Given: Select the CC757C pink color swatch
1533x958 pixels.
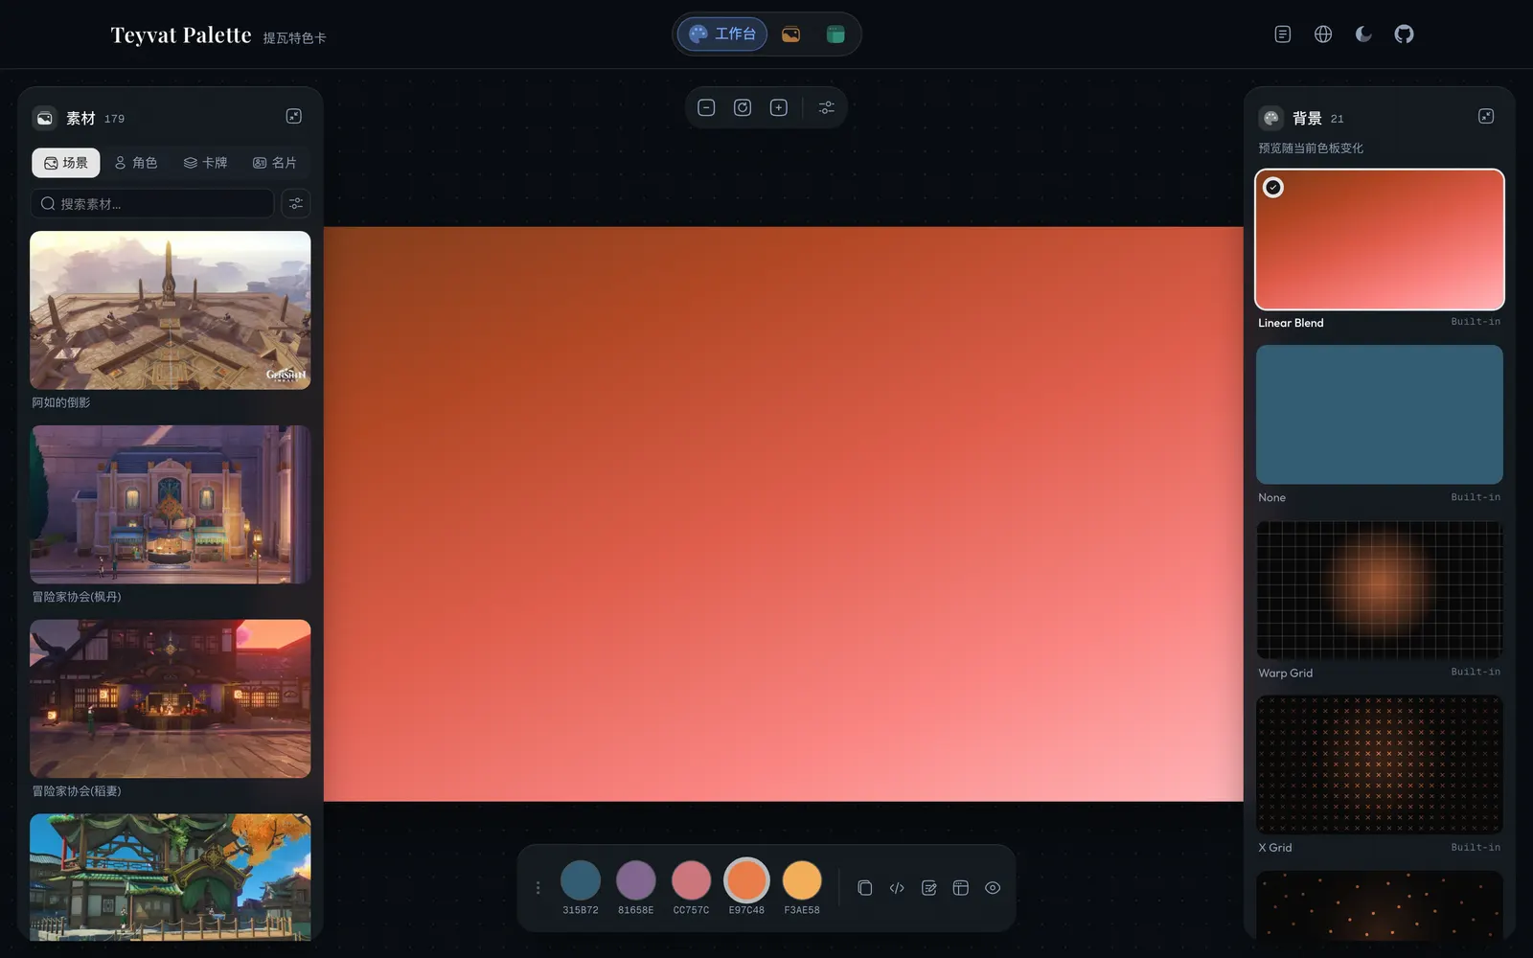Looking at the screenshot, I should point(691,879).
